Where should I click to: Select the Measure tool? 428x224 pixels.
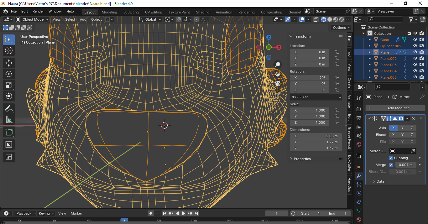pos(9,119)
